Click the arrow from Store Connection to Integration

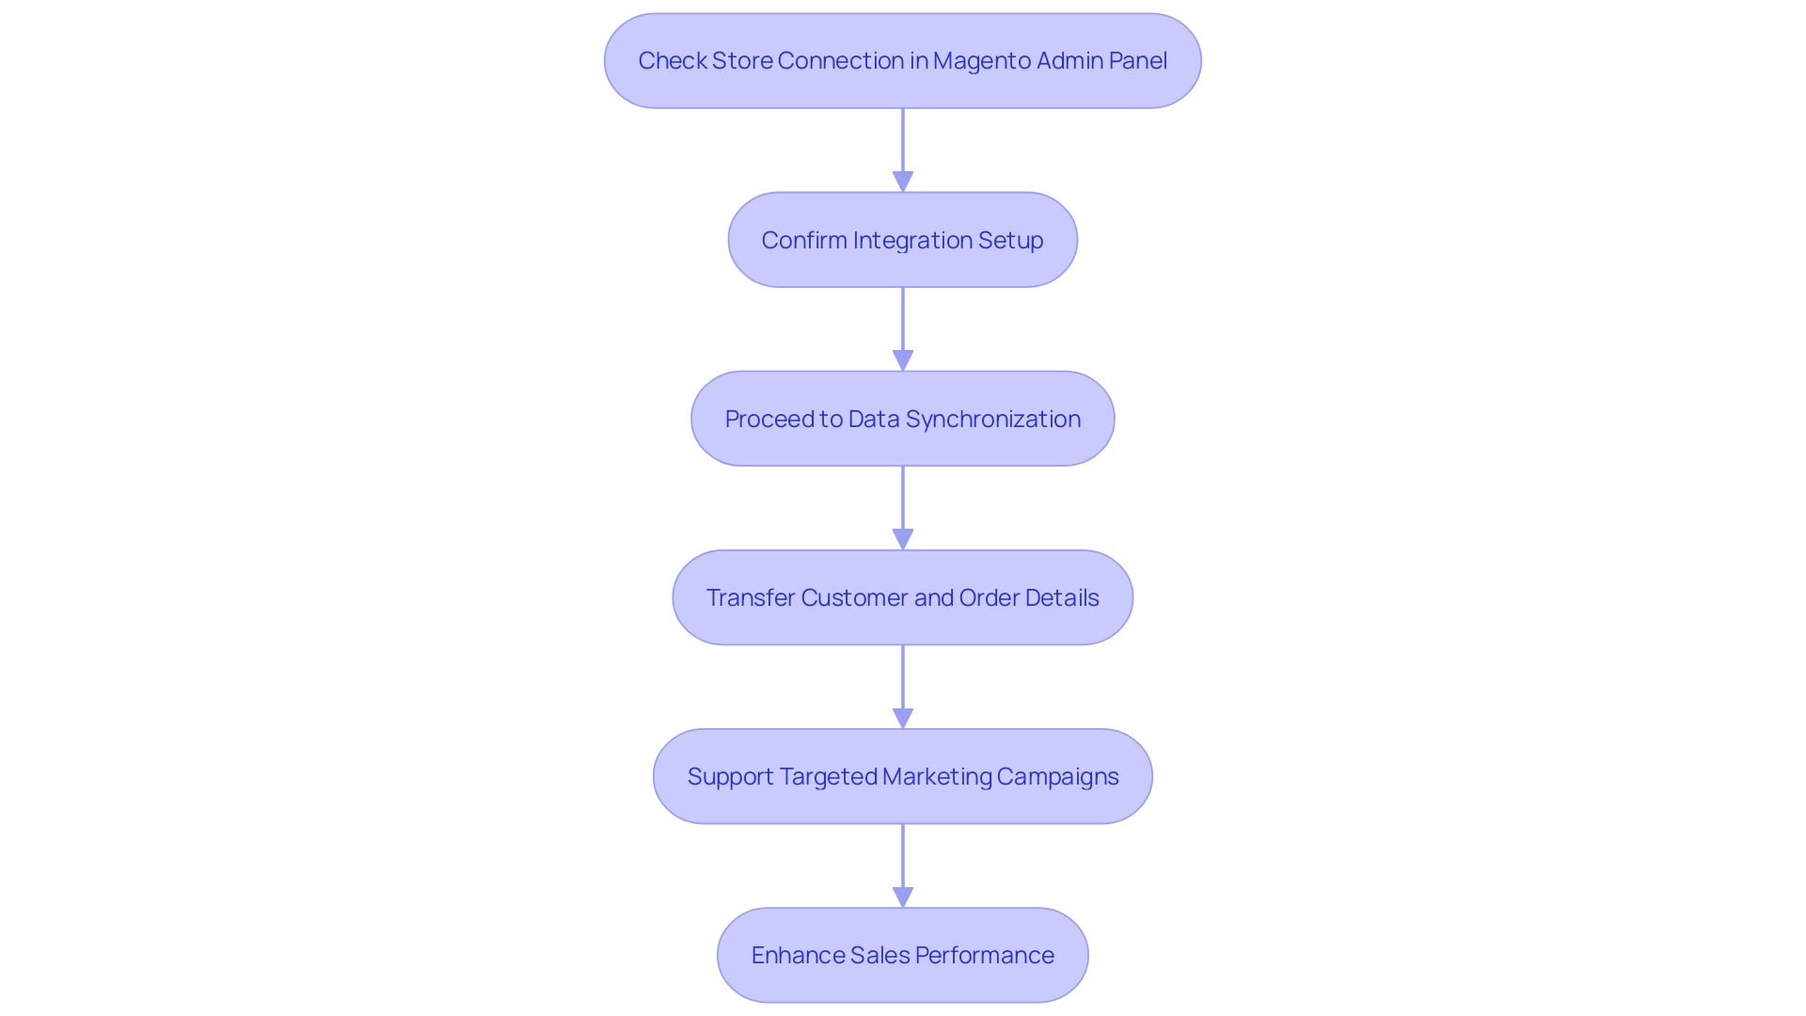coord(902,149)
